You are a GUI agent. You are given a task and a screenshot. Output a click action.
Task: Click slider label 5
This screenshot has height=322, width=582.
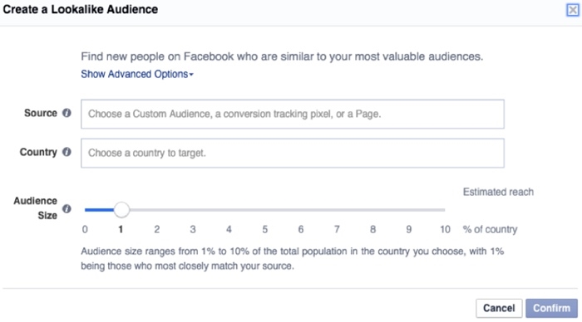[x=265, y=229]
